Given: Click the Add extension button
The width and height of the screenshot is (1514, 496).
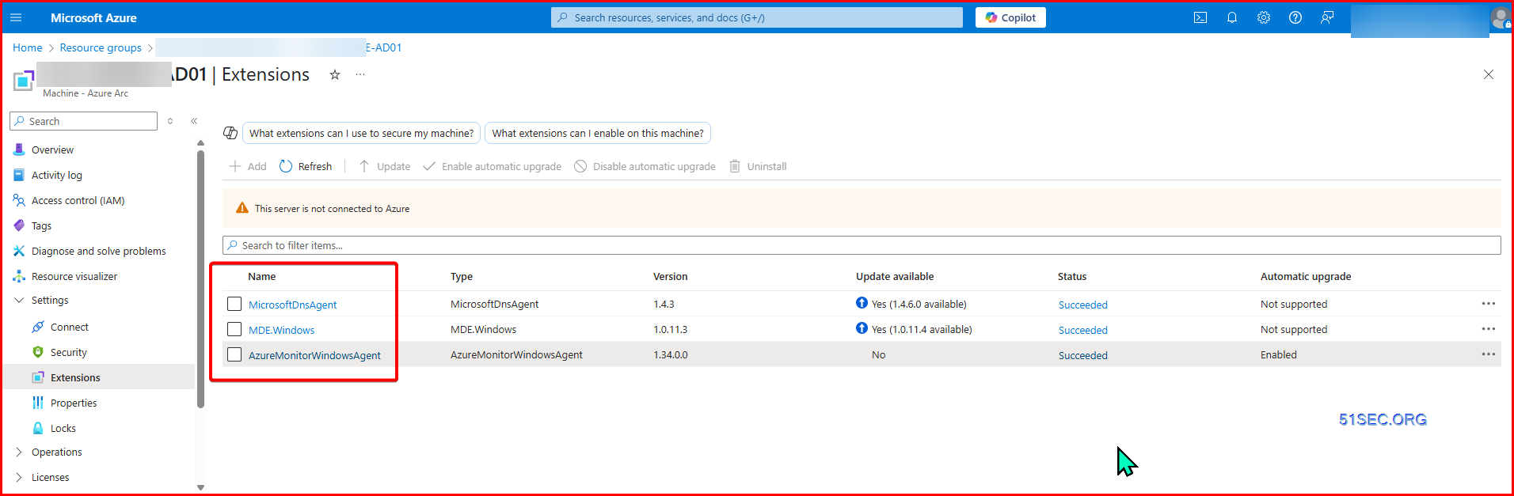Looking at the screenshot, I should point(248,166).
